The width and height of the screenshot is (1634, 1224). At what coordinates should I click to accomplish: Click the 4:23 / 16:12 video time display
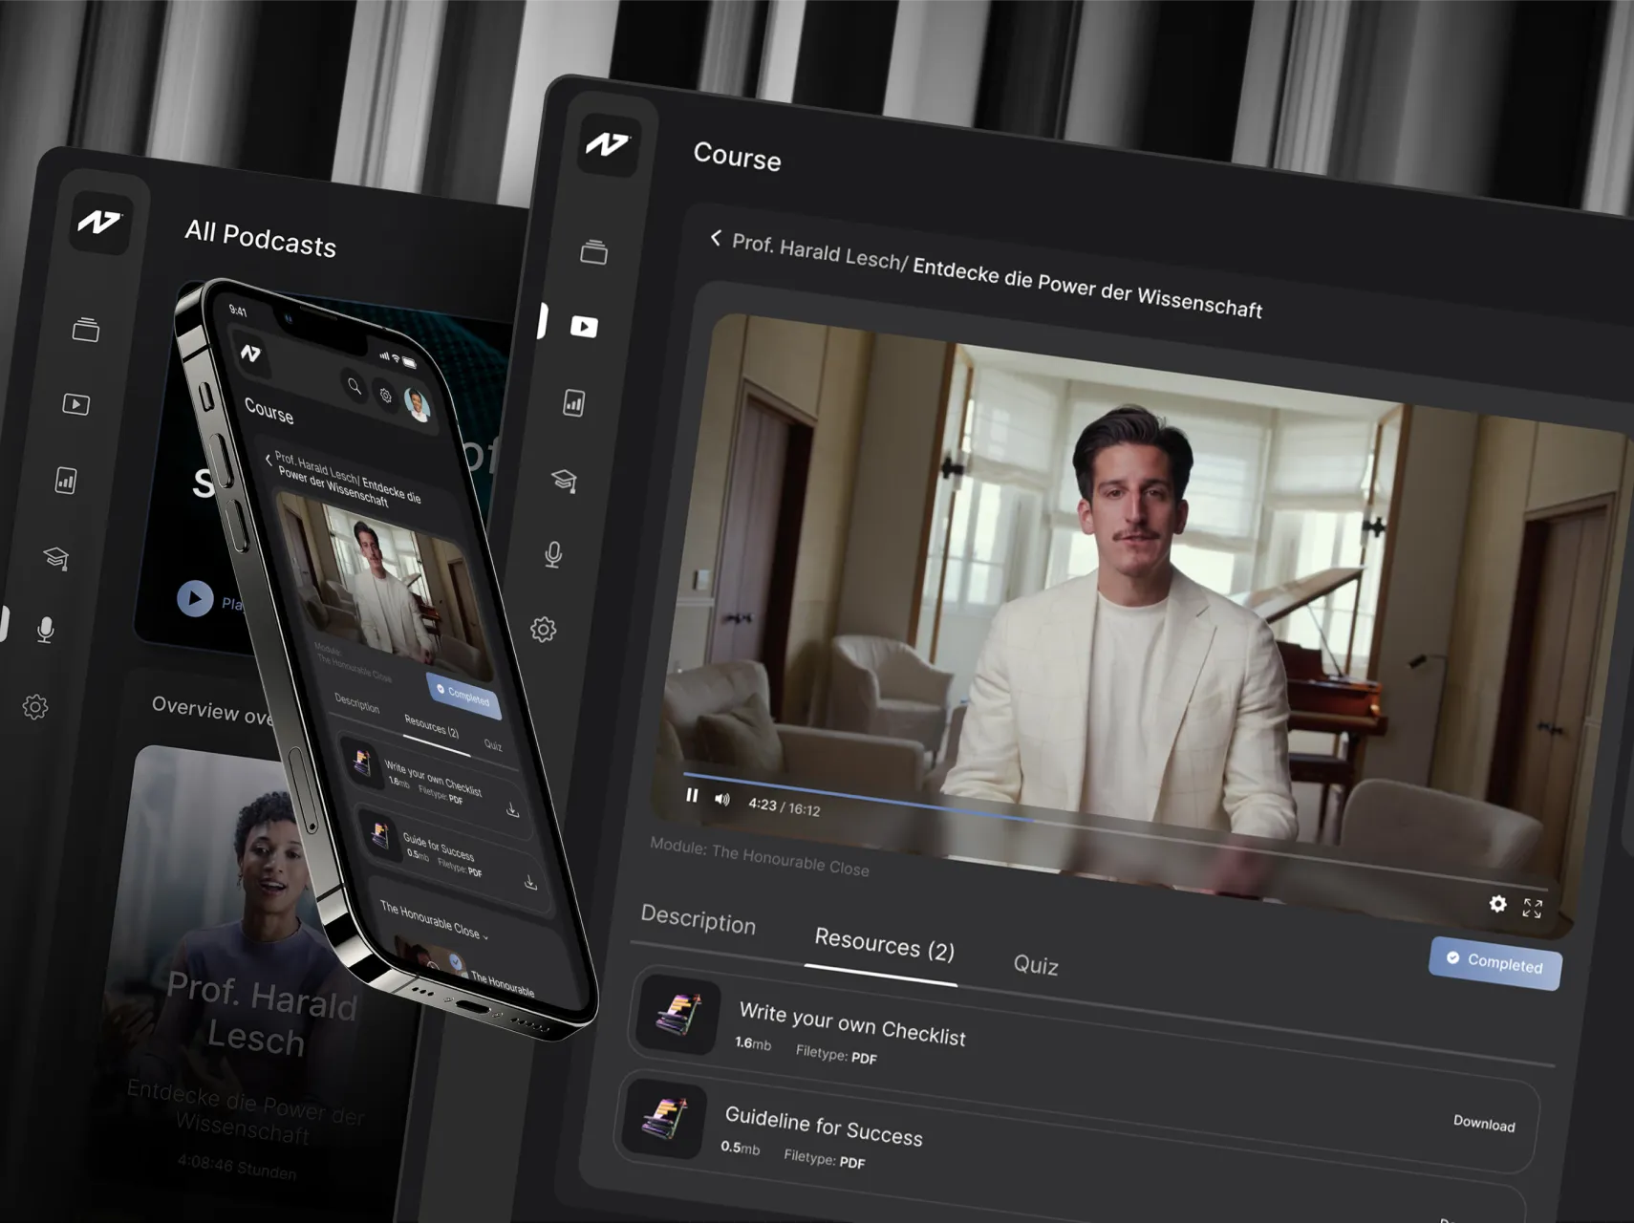coord(784,807)
